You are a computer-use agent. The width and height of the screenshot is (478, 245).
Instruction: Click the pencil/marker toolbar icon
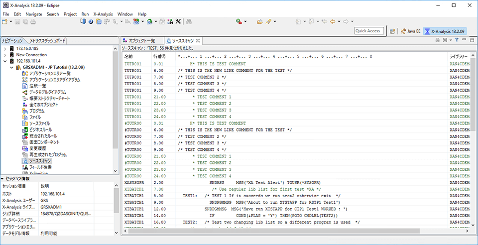tap(268, 21)
